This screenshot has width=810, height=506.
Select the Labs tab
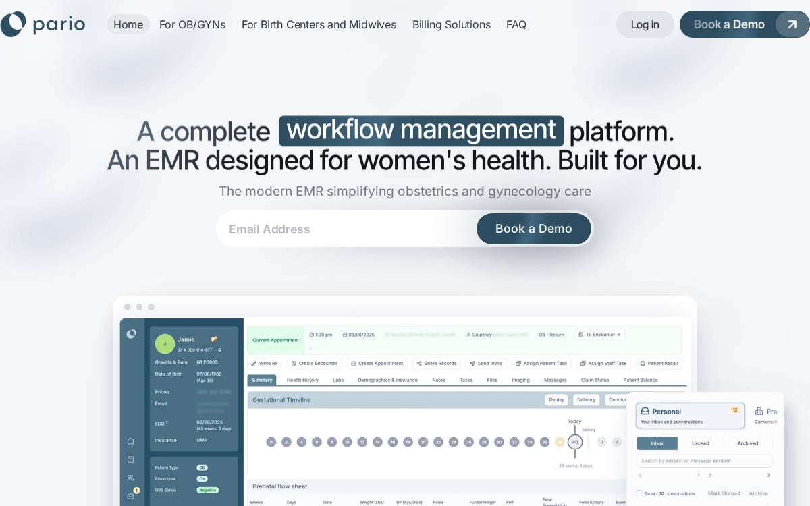pos(338,380)
